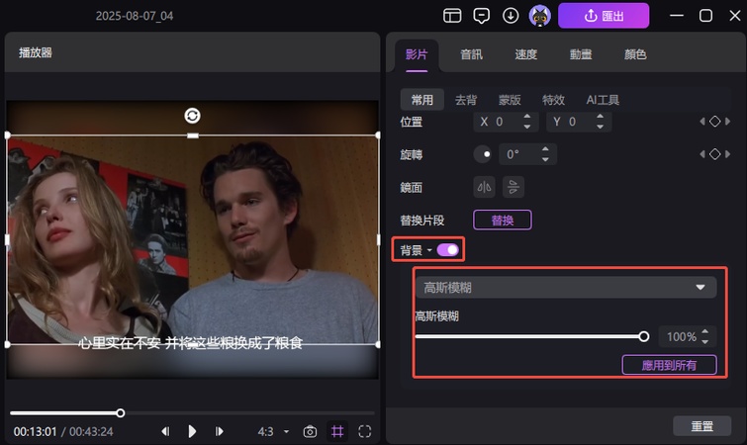747x445 pixels.
Task: Increase position X with up arrow
Action: [527, 117]
